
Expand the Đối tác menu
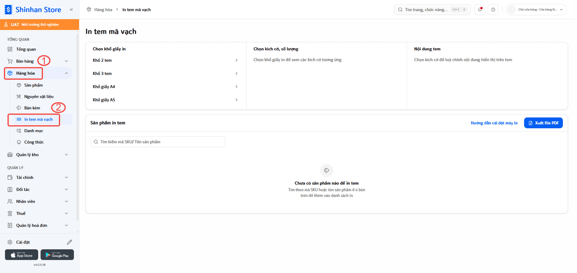39,189
